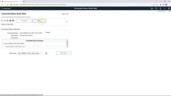This screenshot has width=171, height=96.
Task: Open the browser extensions puzzle icon
Action: 160,5
